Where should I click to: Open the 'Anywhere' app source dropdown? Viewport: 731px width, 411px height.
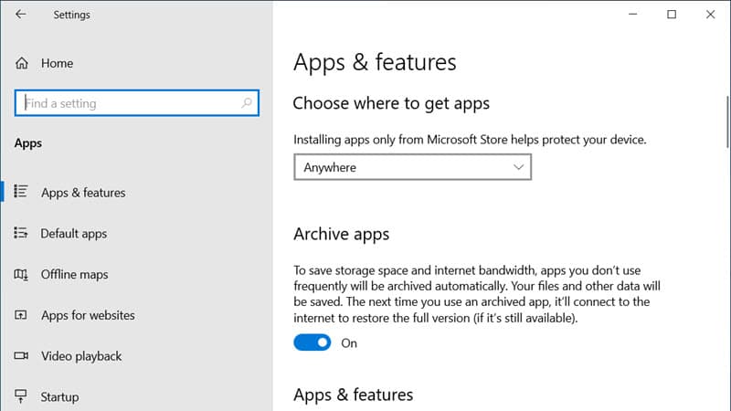(x=412, y=168)
